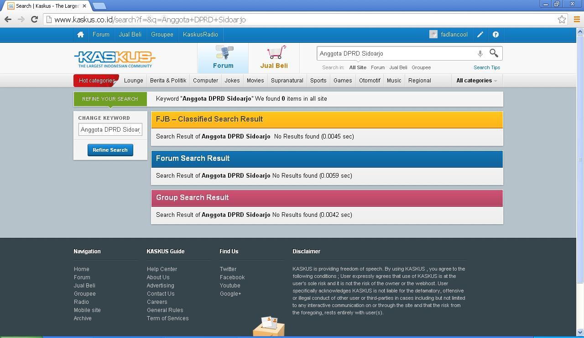Image resolution: width=584 pixels, height=338 pixels.
Task: Open the Otomotif category
Action: point(370,81)
